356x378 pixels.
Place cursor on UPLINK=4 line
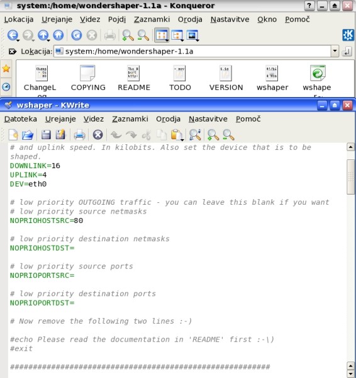click(x=28, y=175)
